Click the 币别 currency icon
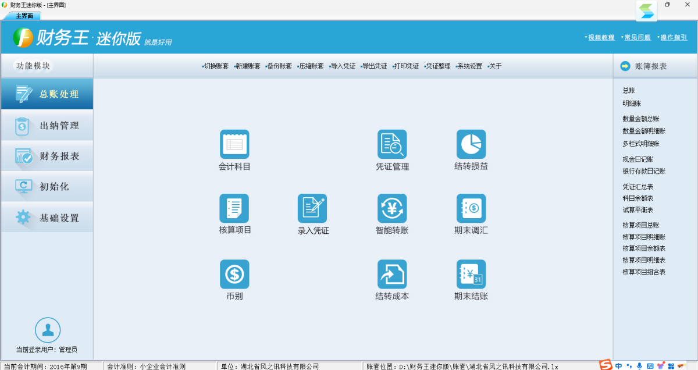Image resolution: width=698 pixels, height=370 pixels. pyautogui.click(x=234, y=274)
